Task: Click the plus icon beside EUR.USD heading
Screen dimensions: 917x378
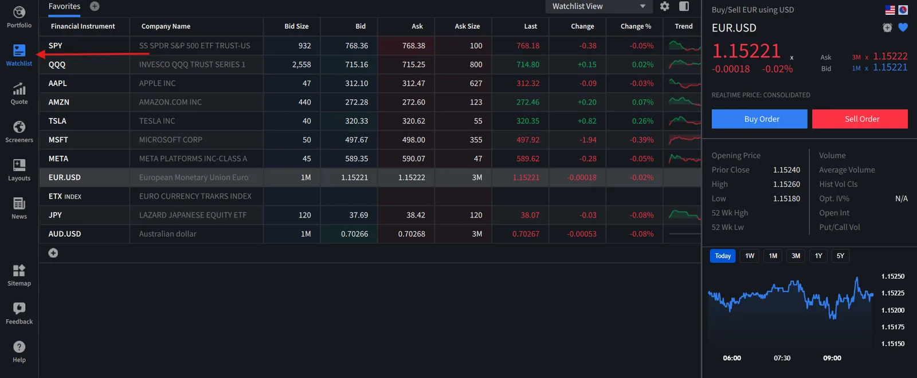Action: pyautogui.click(x=887, y=27)
